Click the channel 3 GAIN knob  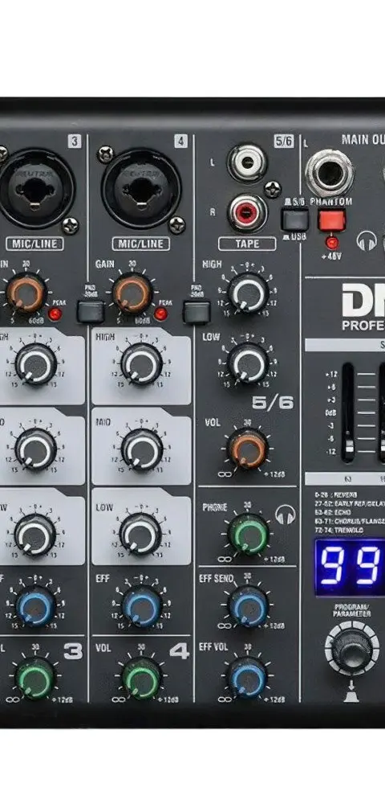tap(26, 293)
